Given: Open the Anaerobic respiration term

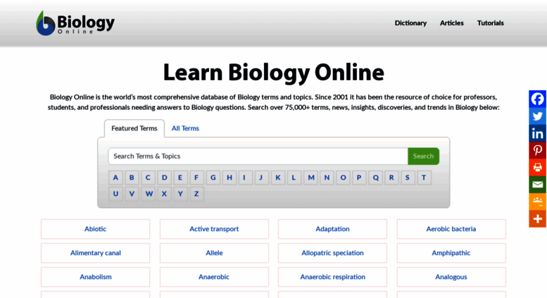Looking at the screenshot, I should [332, 277].
